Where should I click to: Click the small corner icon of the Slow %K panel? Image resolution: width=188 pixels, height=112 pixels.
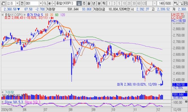coord(186,102)
